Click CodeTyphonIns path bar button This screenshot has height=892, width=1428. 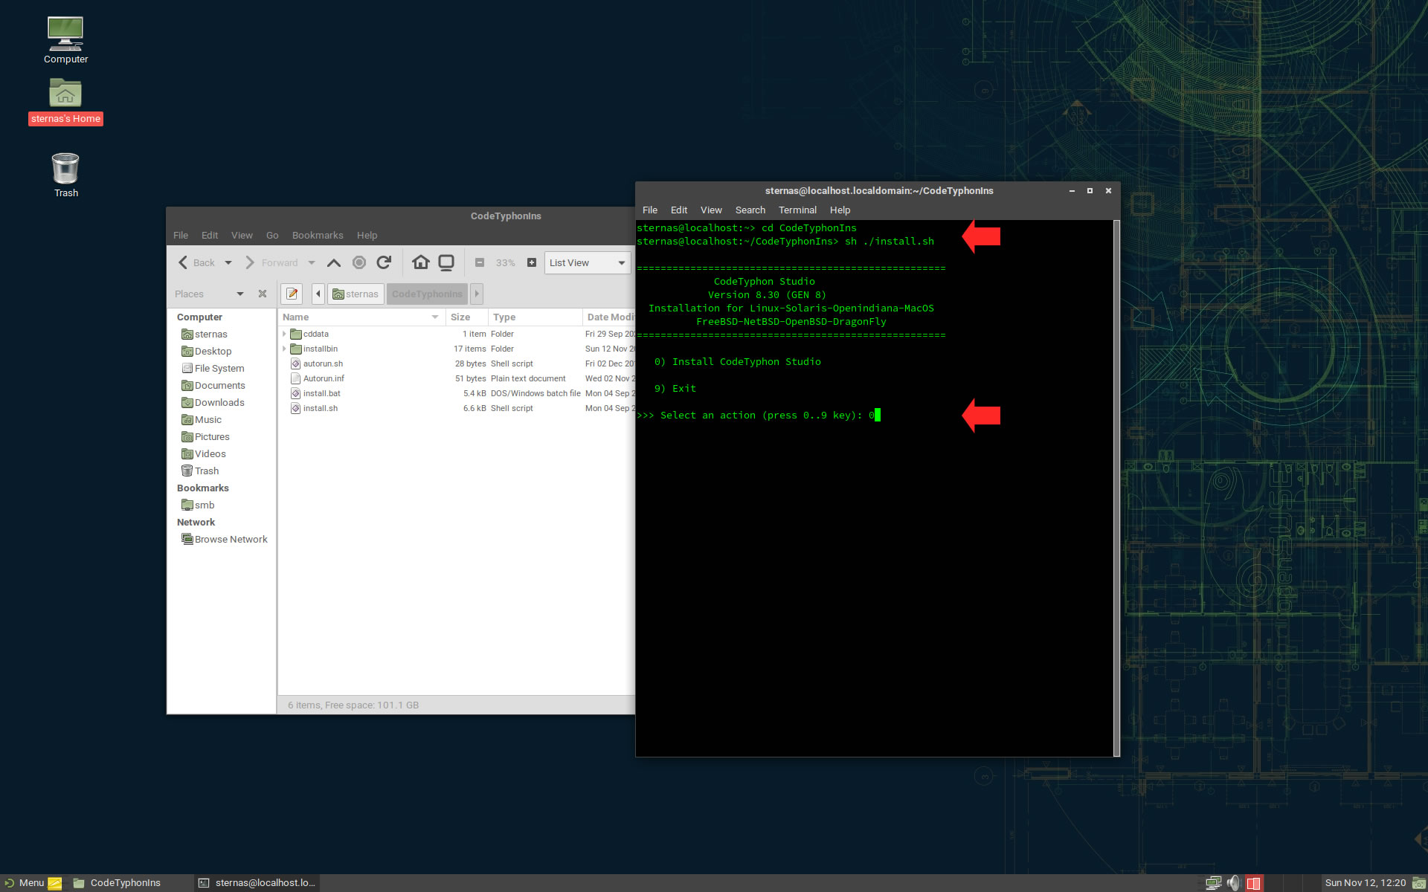[427, 294]
